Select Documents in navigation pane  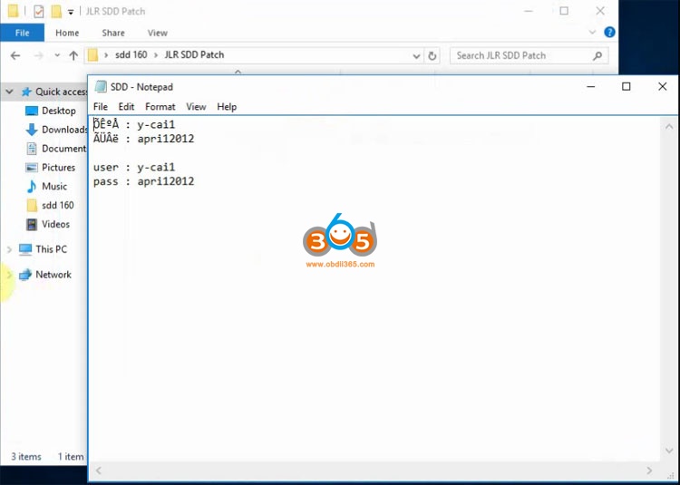tap(63, 149)
